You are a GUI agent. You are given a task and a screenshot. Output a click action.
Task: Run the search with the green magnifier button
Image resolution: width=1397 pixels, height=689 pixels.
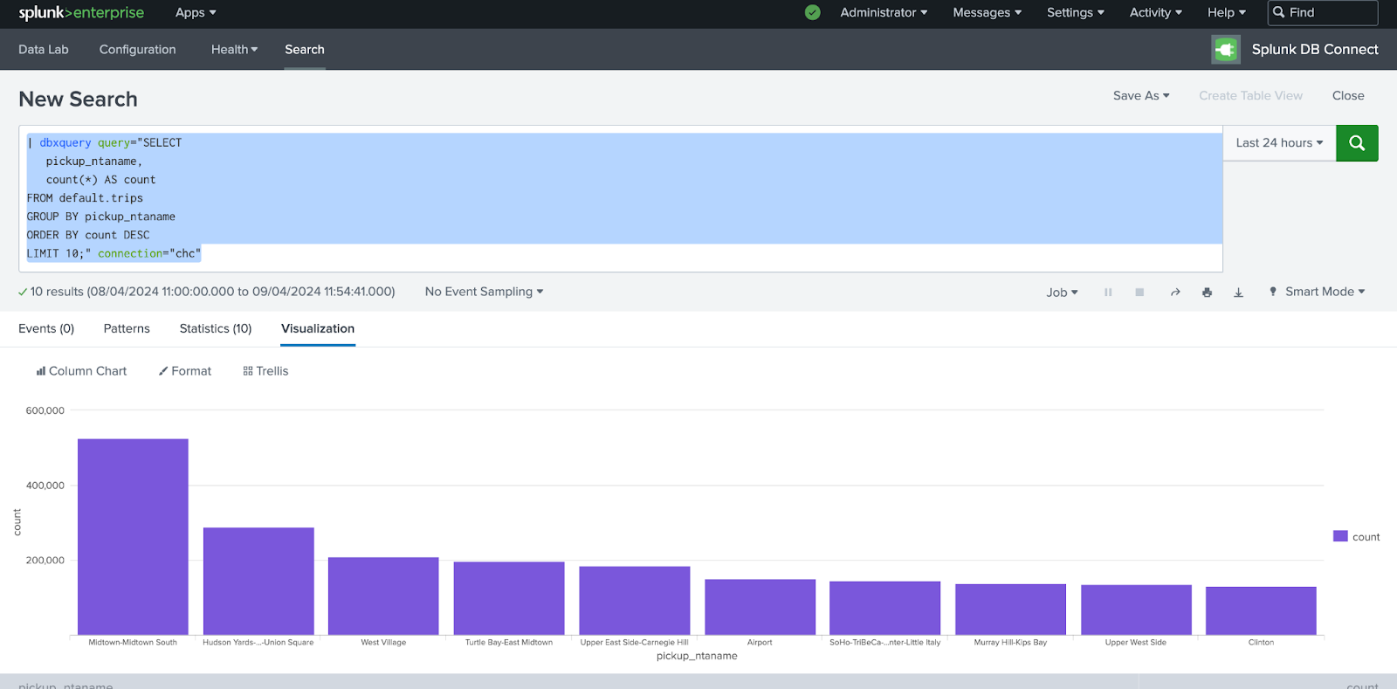click(1357, 143)
